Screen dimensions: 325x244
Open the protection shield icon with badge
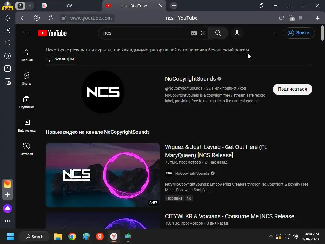tap(291, 18)
